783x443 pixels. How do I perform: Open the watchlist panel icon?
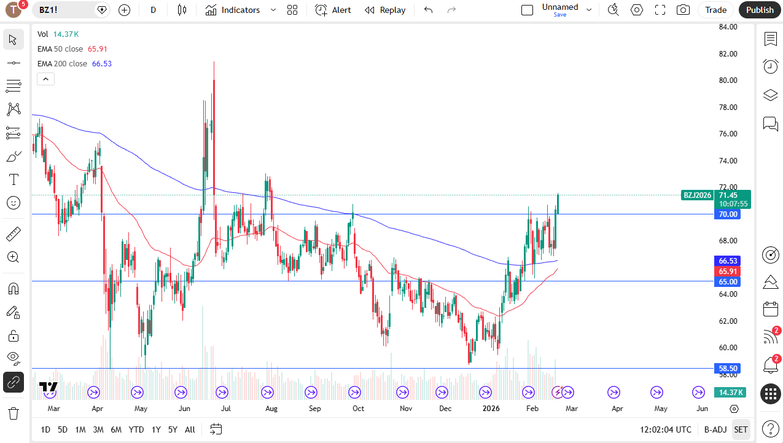pos(770,39)
